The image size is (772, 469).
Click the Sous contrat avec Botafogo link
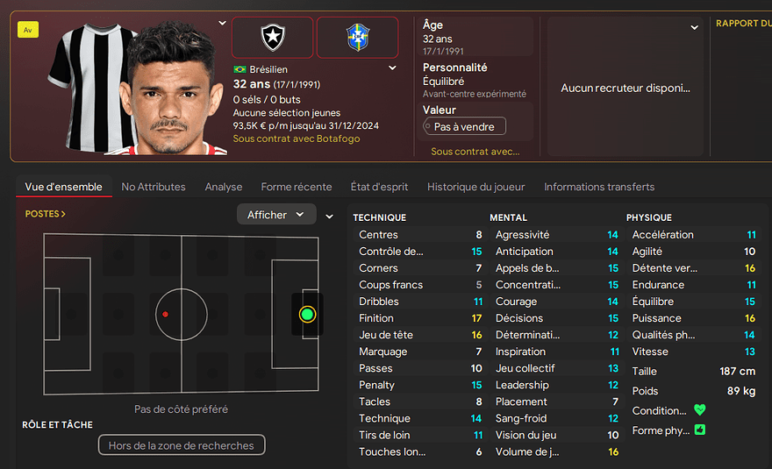(x=297, y=139)
